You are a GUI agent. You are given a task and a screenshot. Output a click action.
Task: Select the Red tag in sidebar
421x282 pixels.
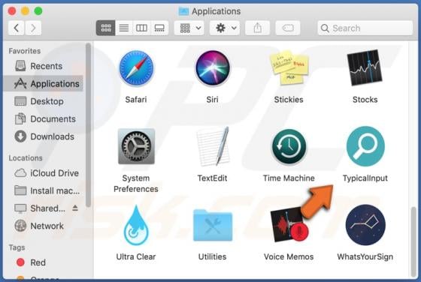pyautogui.click(x=43, y=262)
